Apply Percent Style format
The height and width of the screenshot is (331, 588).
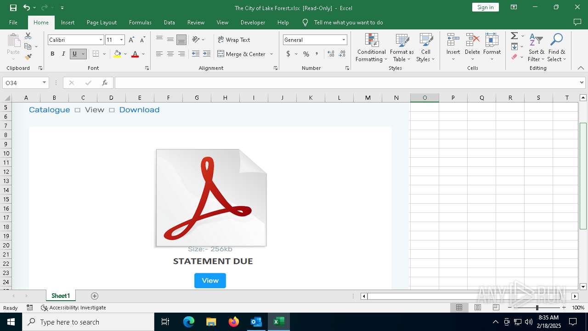[306, 54]
